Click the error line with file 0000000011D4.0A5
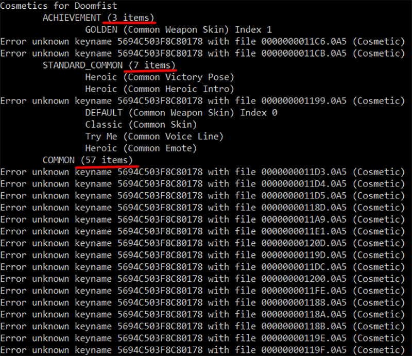Screen dimensions: 412x356 [202, 184]
